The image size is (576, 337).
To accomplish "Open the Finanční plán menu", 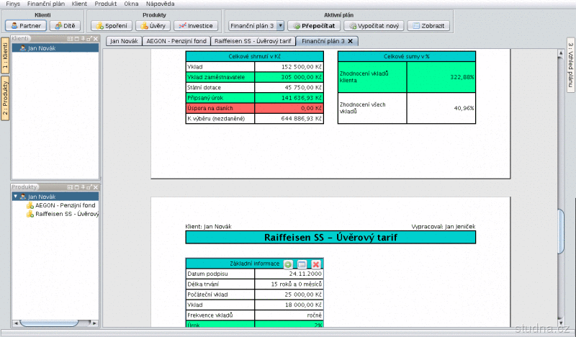I will click(46, 4).
